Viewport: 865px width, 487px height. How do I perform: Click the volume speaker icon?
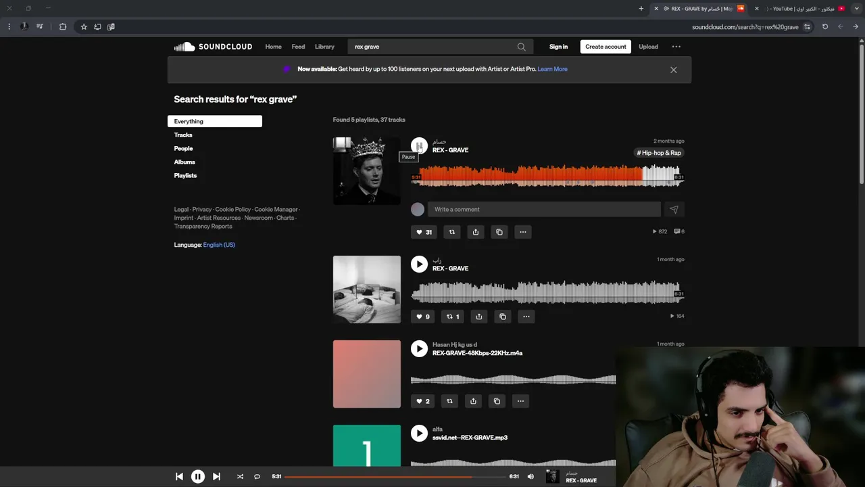coord(530,477)
